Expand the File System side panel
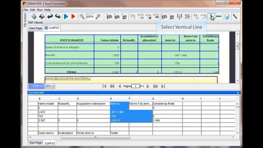Screen dimensions: 263x148 (x=25, y=20)
